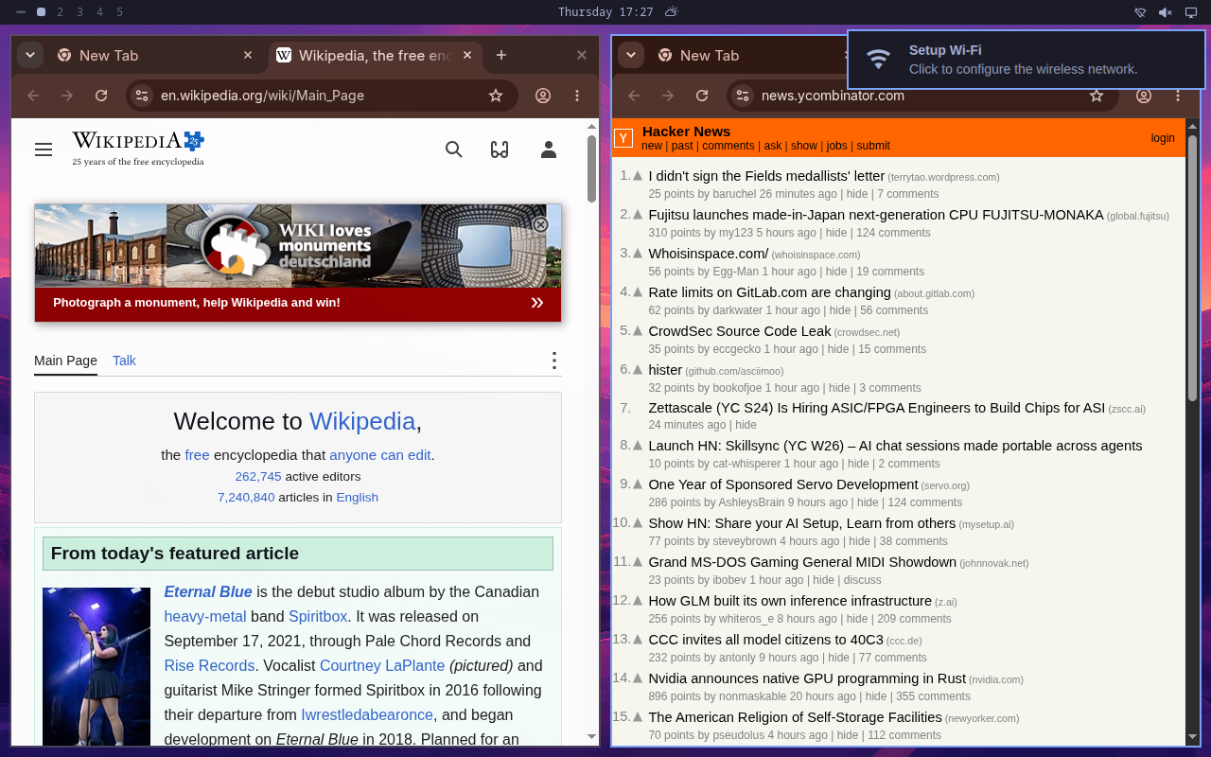Open 'How GLM built its own inference infrastructure'
Viewport: 1211px width, 757px height.
790,601
